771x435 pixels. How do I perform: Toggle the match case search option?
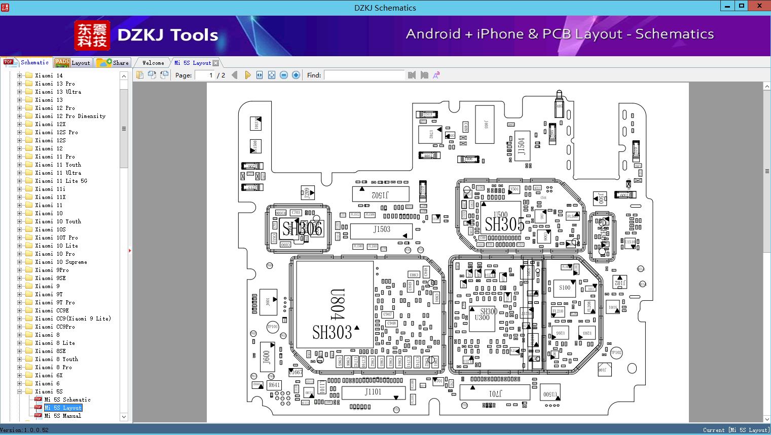point(436,75)
